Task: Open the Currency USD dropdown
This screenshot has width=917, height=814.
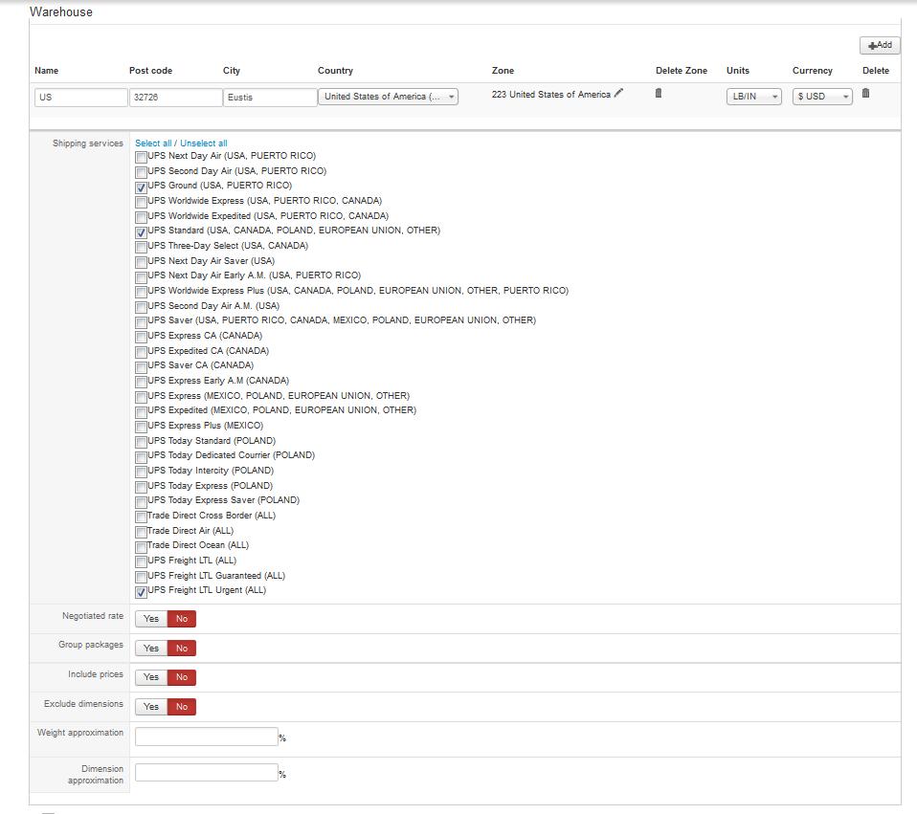Action: point(821,97)
